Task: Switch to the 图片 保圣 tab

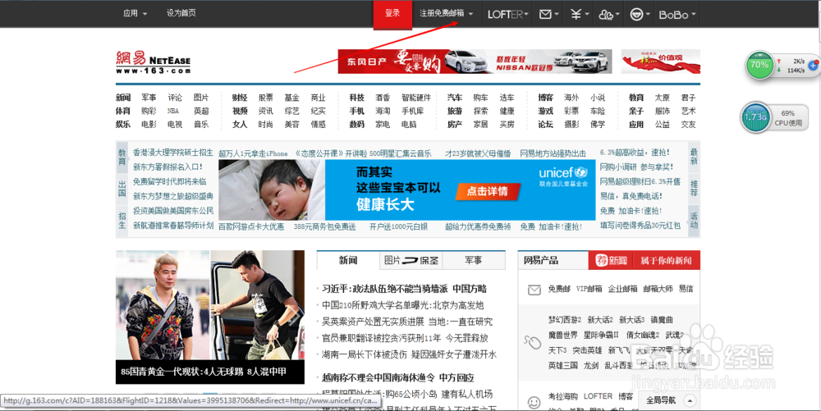Action: pos(411,260)
